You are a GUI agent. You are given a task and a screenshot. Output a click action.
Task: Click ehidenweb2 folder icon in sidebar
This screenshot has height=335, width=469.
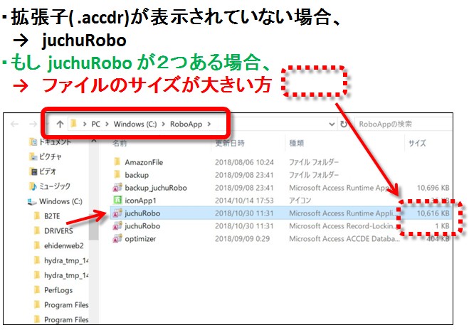tap(37, 245)
